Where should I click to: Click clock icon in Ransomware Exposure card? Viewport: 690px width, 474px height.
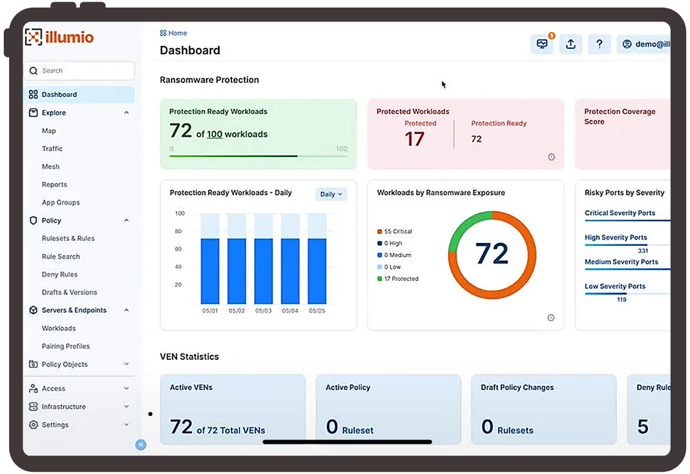tap(551, 318)
